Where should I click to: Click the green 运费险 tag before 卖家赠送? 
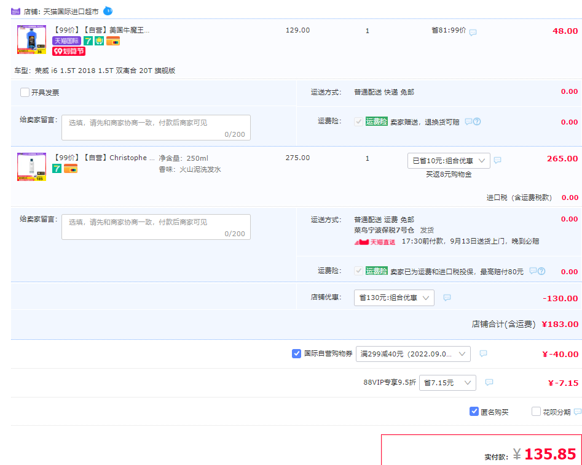[x=376, y=121]
